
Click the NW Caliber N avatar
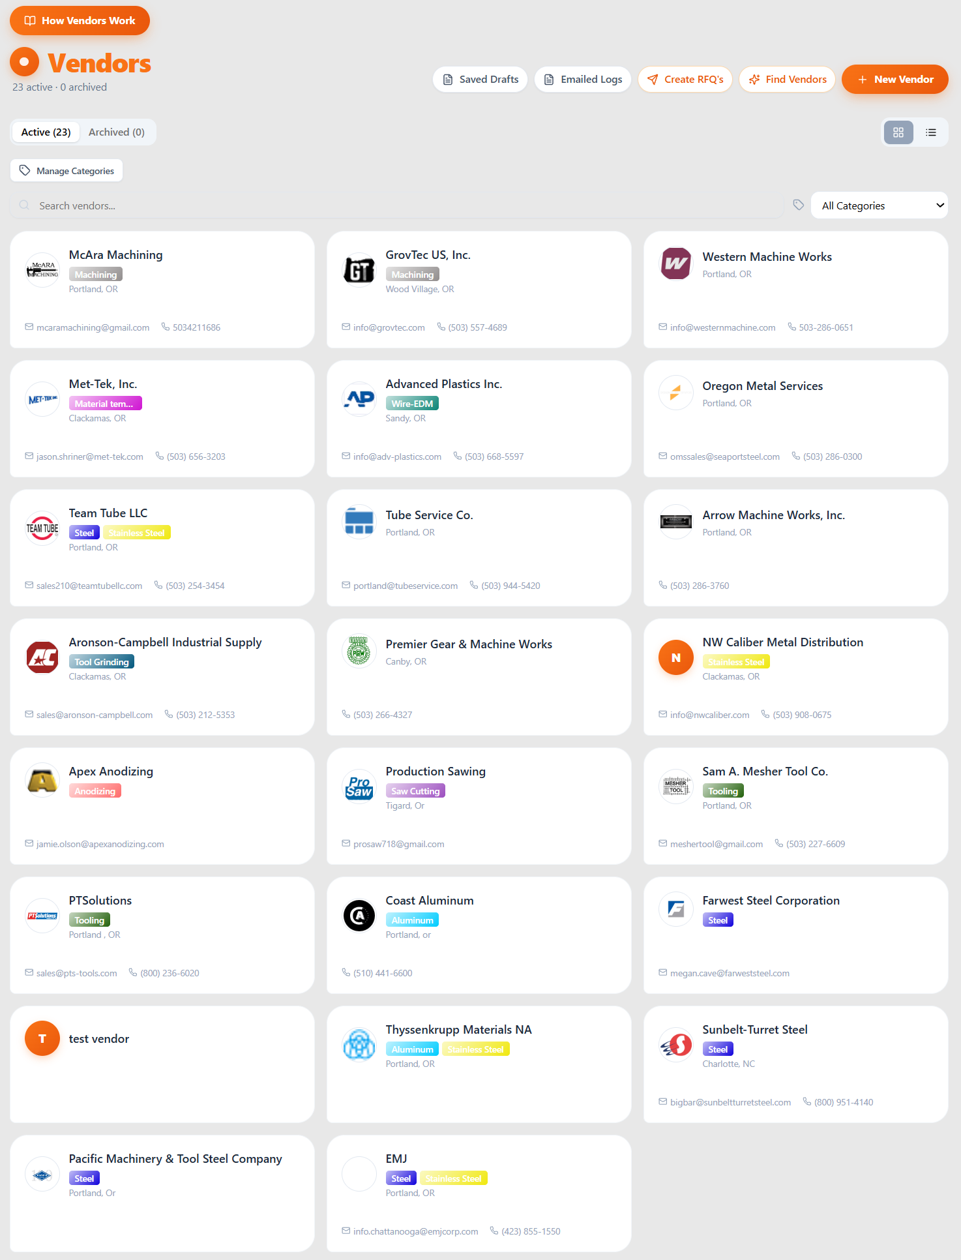click(676, 657)
